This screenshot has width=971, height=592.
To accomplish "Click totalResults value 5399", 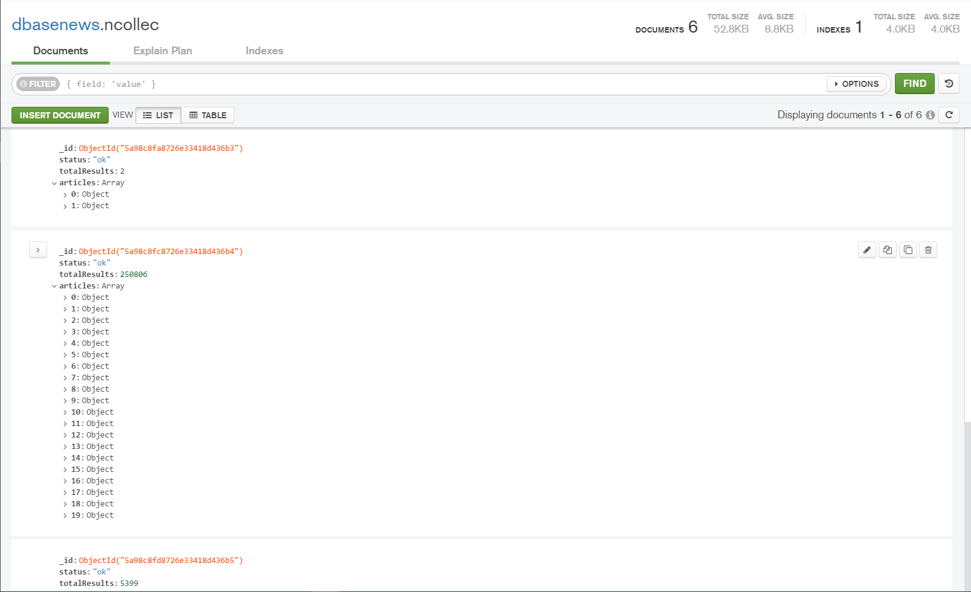I will click(x=129, y=584).
